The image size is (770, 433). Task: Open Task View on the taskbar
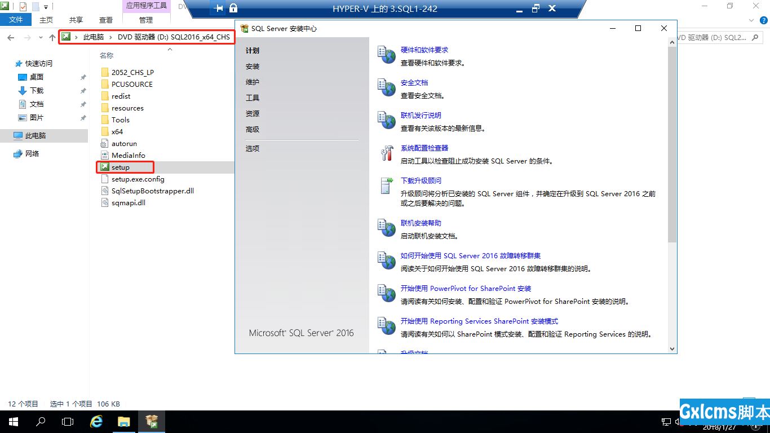[68, 422]
